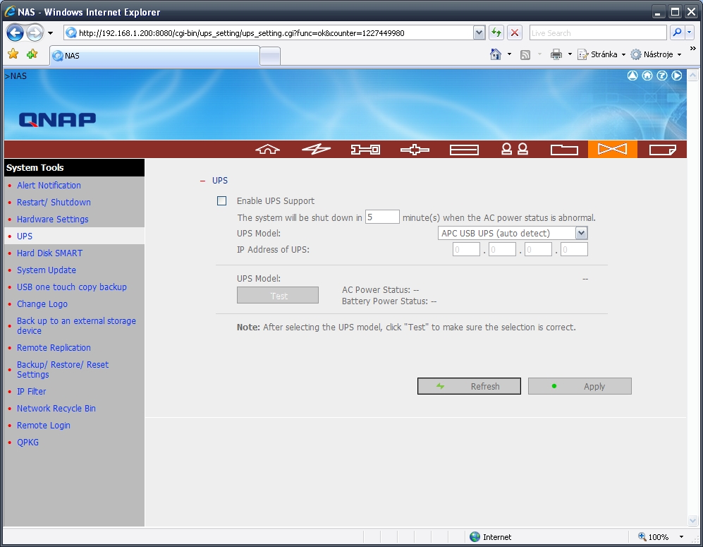Open QPKG page
Viewport: 703px width, 547px height.
(x=27, y=443)
